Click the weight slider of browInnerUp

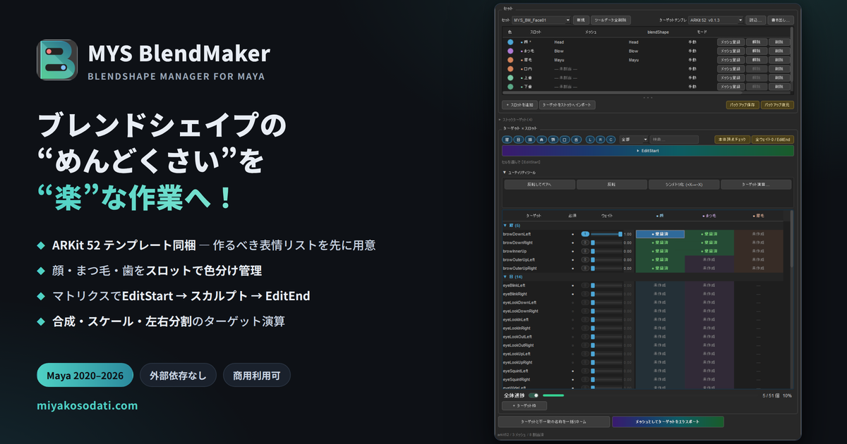pos(606,251)
